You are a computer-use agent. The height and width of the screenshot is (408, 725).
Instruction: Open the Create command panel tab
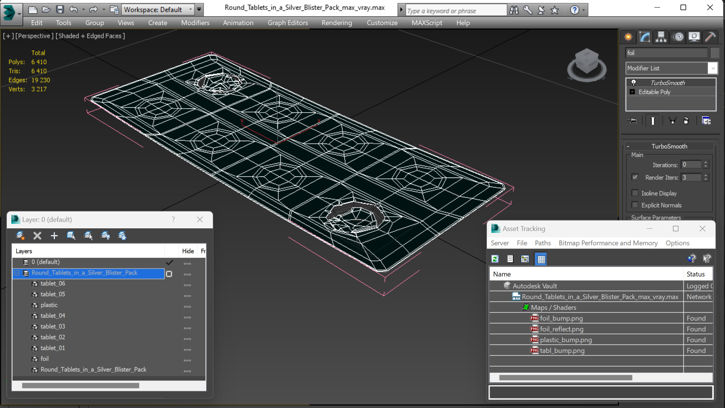tap(628, 37)
